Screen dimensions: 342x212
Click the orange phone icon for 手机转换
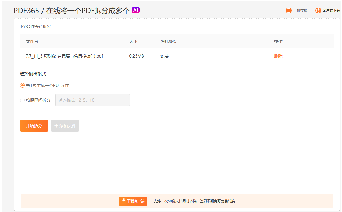pos(288,11)
